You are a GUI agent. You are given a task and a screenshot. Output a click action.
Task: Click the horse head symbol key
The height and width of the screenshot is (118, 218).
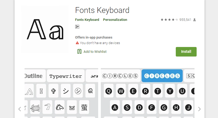coord(60,107)
